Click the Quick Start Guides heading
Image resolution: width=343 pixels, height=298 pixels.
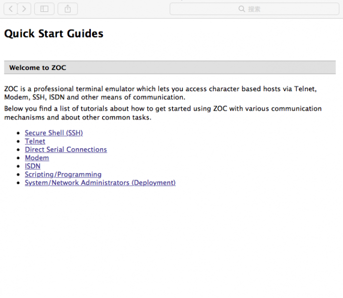tap(54, 34)
